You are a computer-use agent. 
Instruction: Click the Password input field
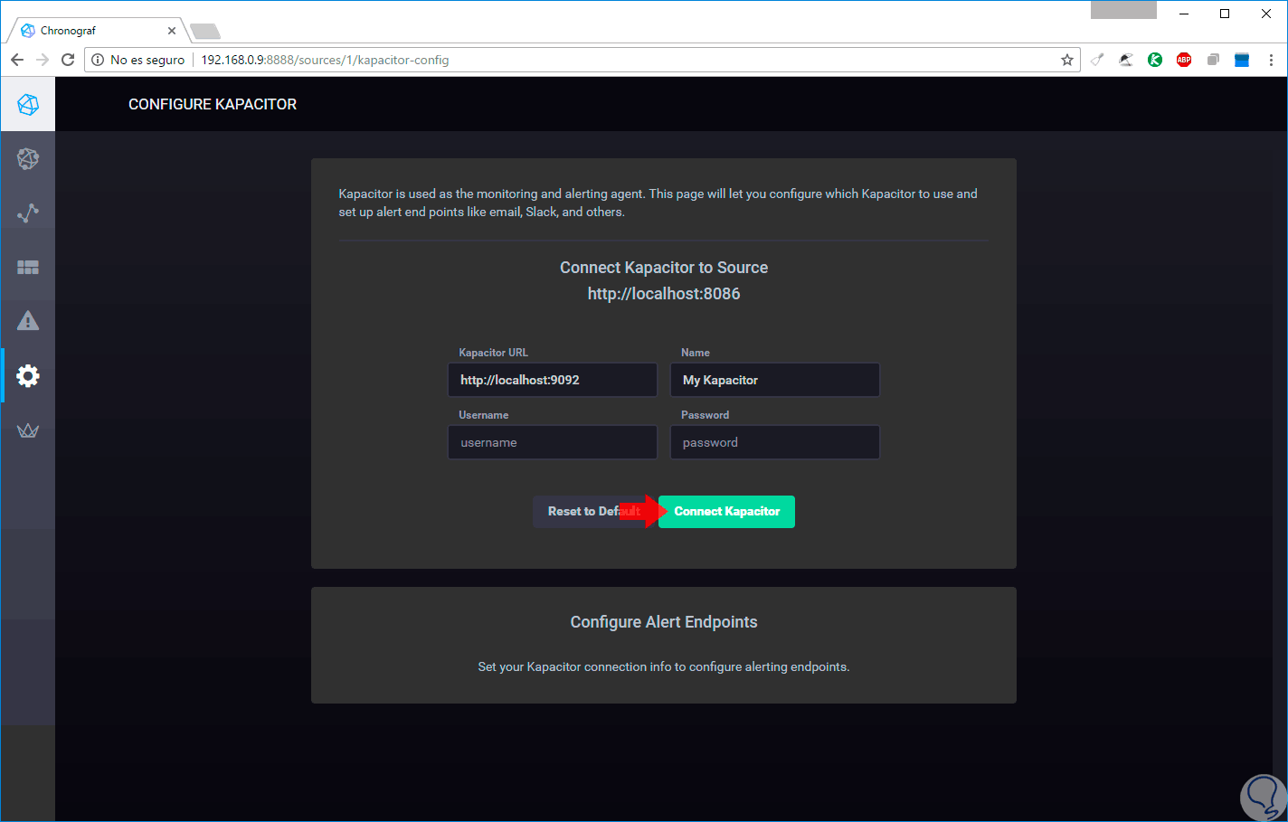pos(775,442)
